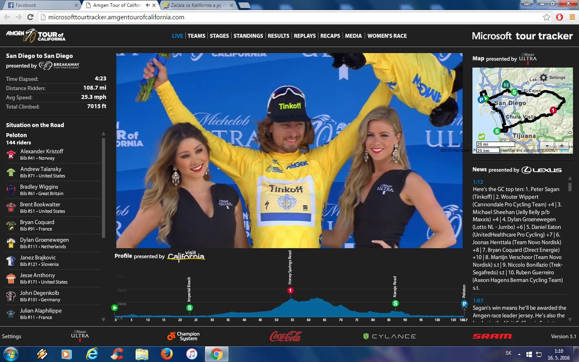The image size is (579, 362).
Task: Click the riders list scrollbar
Action: 104,188
